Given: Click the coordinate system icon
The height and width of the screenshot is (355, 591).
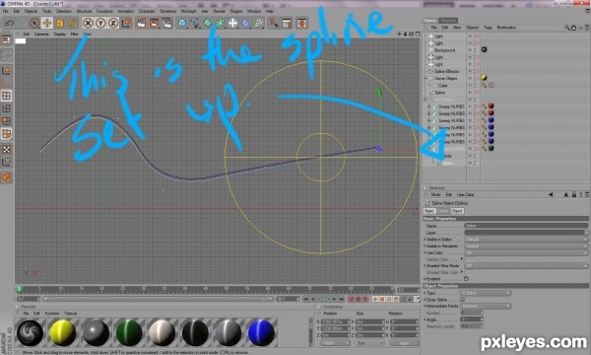Looking at the screenshot, I should [126, 24].
